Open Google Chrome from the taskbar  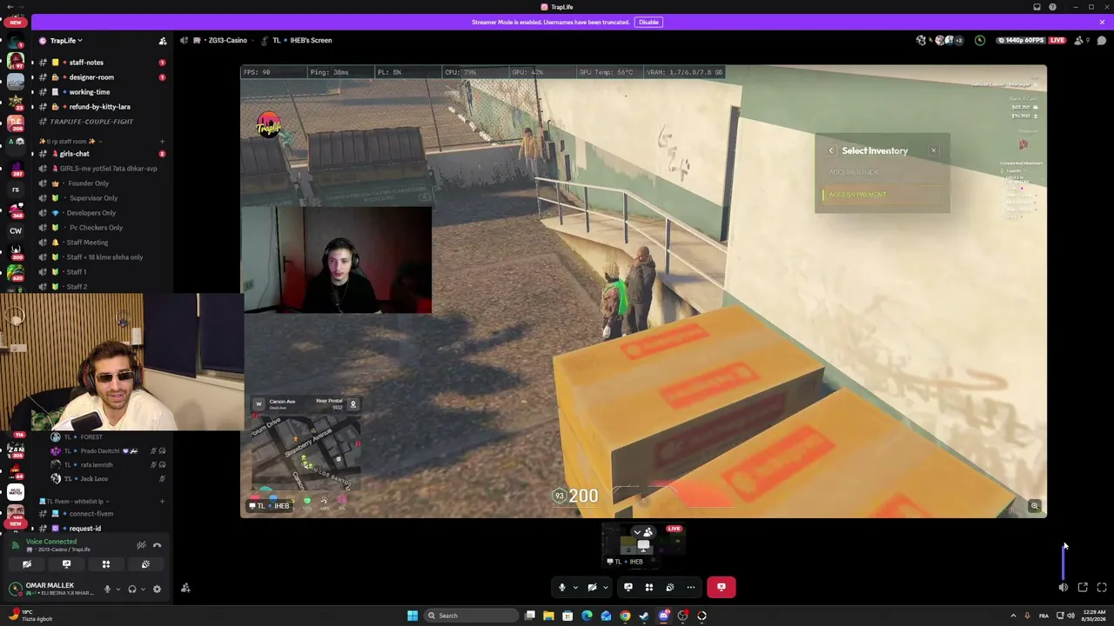point(625,616)
